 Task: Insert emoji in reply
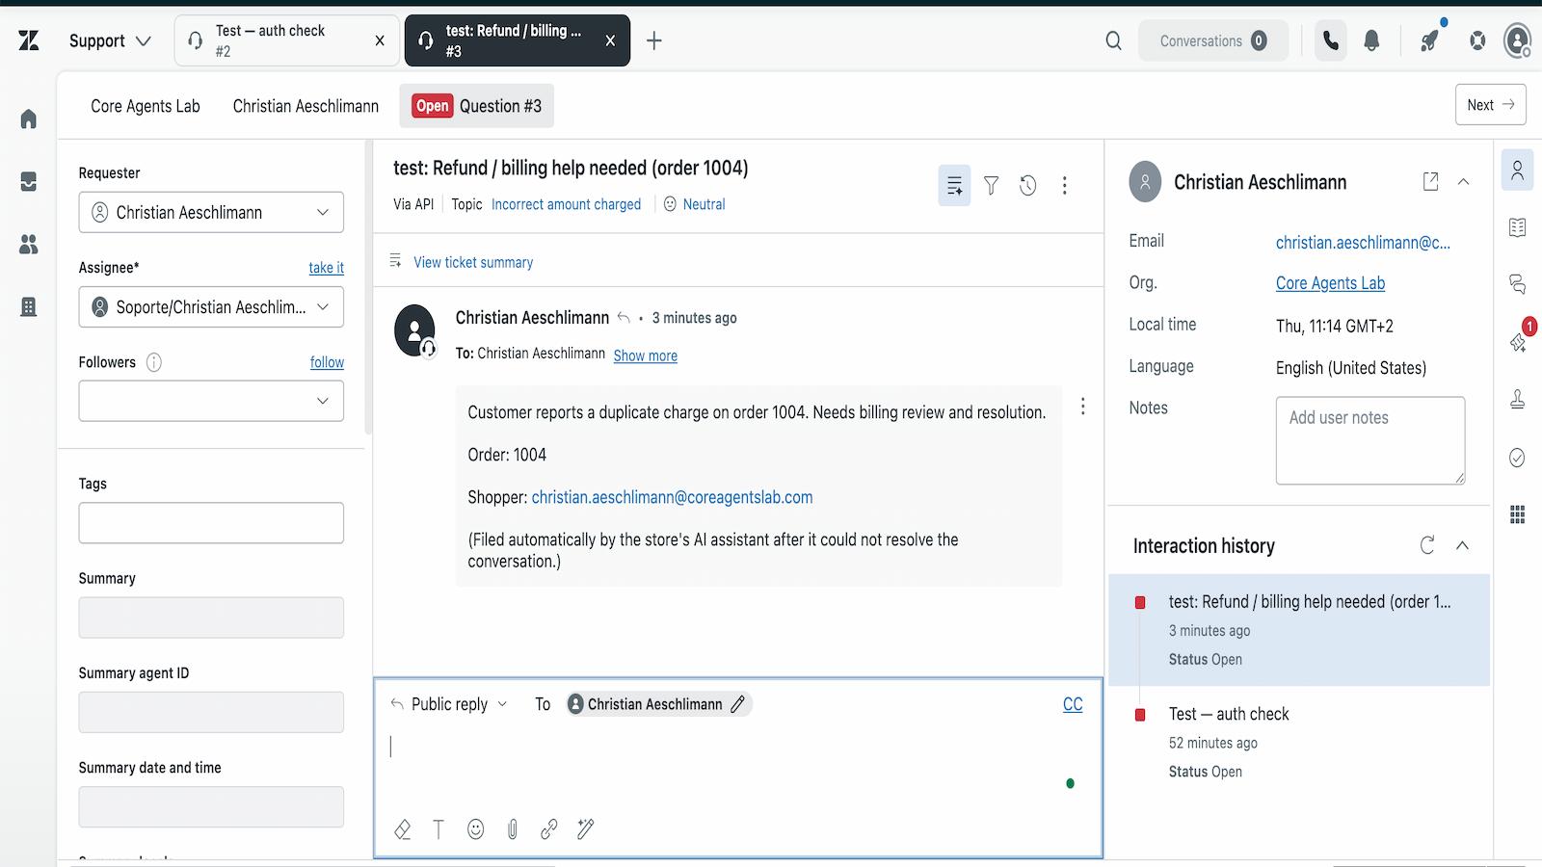[475, 829]
